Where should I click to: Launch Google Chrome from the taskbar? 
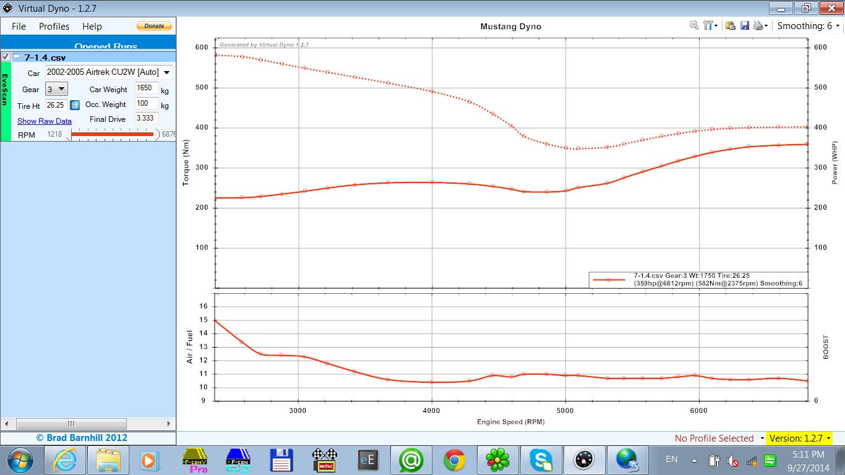point(454,460)
